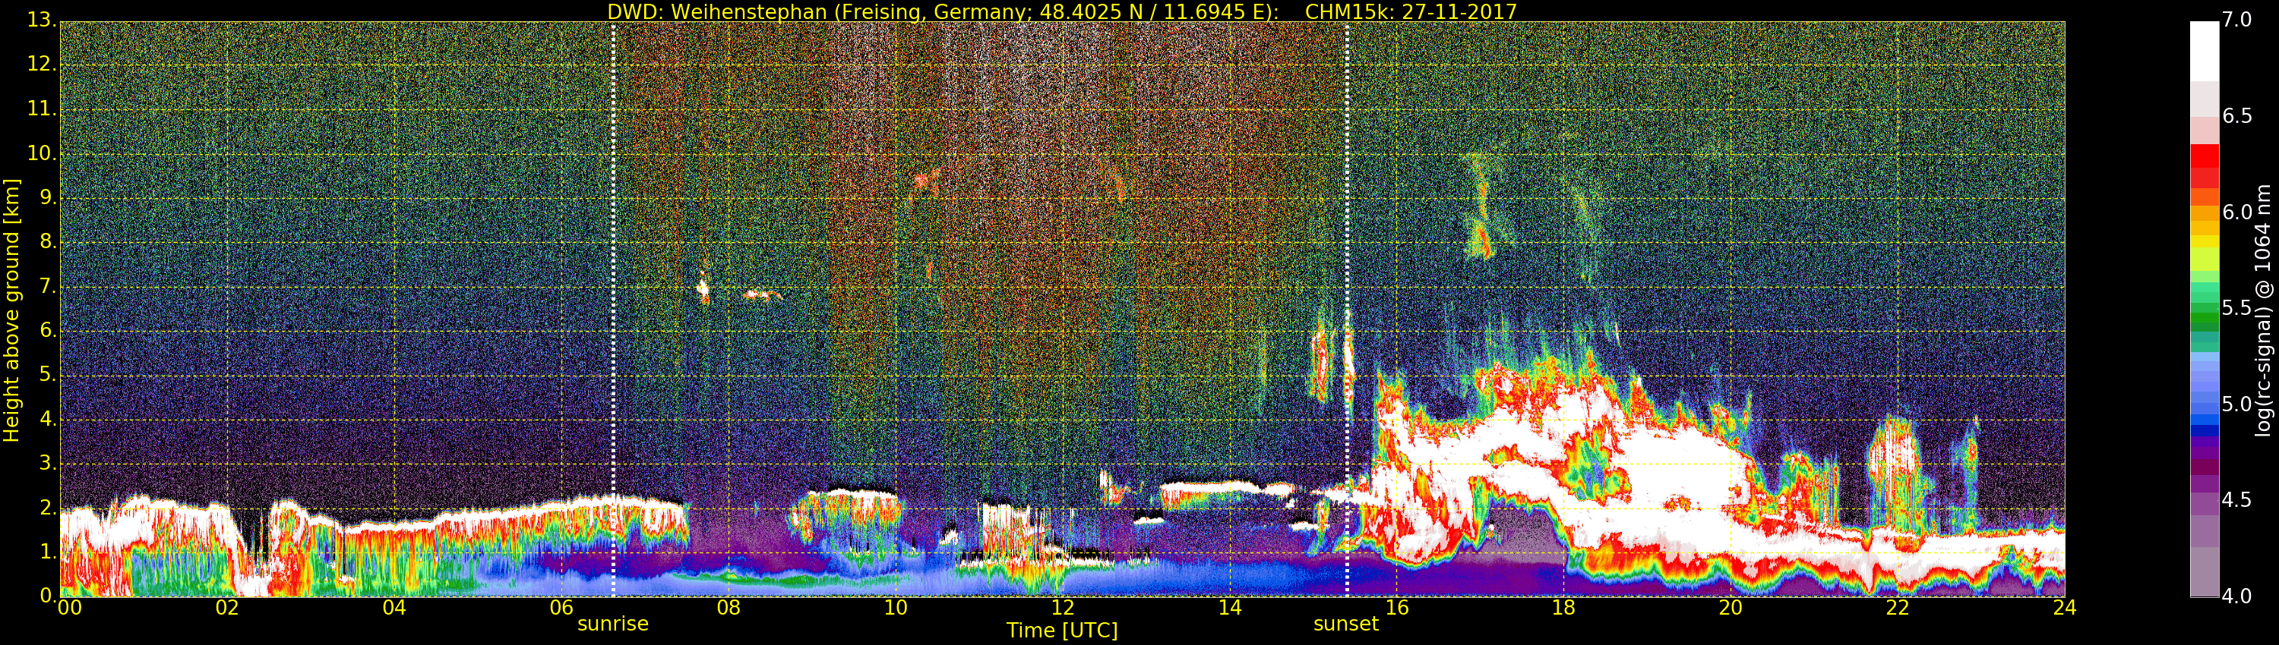Click the height axis tick "5."

coord(48,375)
